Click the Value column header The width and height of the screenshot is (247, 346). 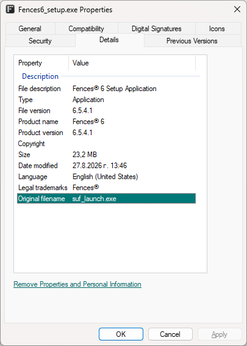(x=132, y=63)
